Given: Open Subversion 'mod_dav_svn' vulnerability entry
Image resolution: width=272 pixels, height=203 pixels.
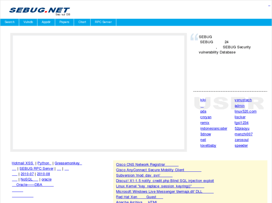Looking at the screenshot, I should (144, 175).
